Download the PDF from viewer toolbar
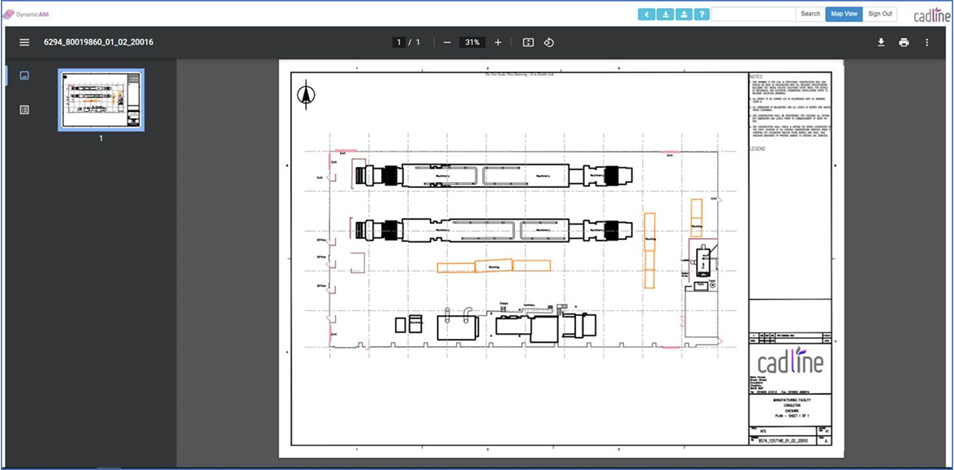Screen dimensions: 954x470 pos(881,43)
